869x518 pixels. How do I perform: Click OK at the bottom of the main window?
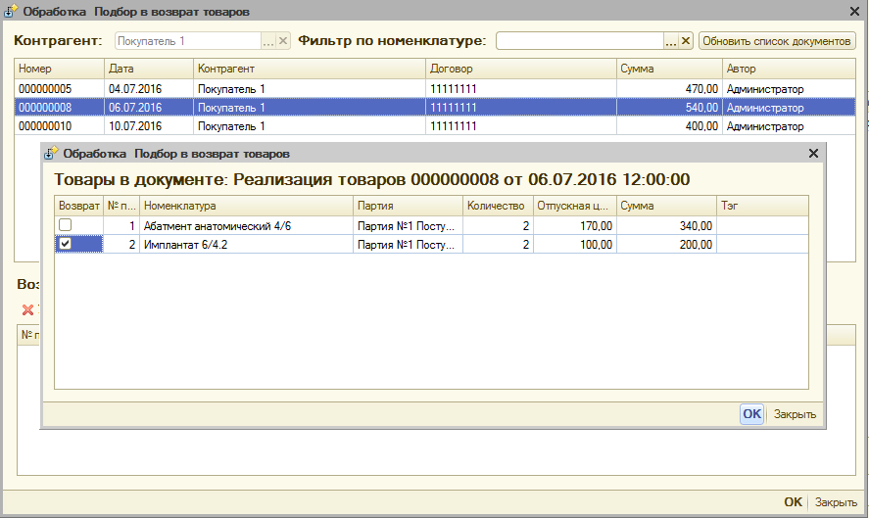(x=793, y=502)
